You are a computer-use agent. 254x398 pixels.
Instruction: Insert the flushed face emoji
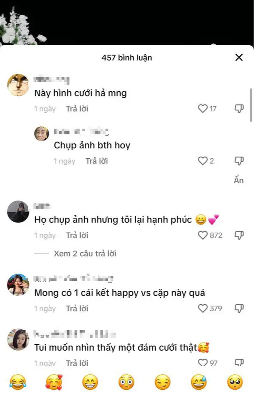[x=126, y=382]
